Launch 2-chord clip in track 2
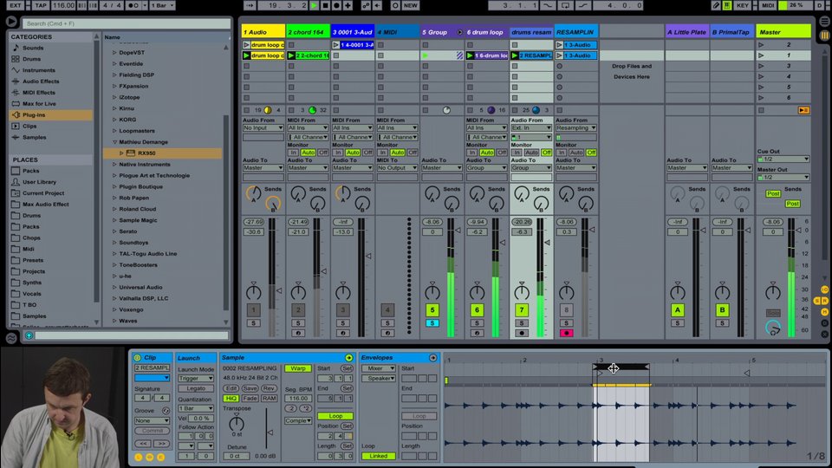 click(291, 55)
